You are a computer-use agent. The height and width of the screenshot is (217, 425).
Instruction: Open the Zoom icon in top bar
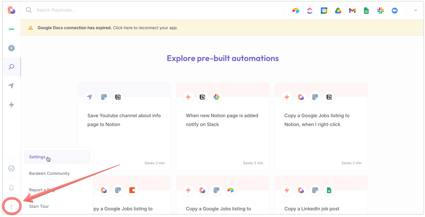coord(394,11)
